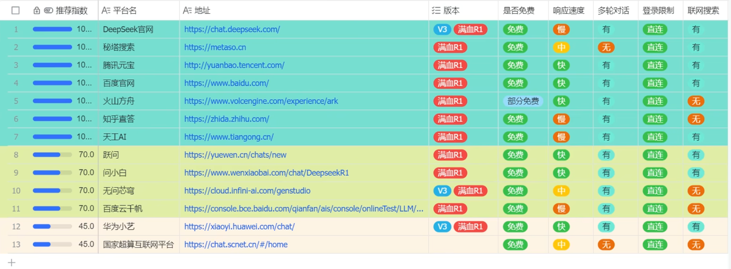Image resolution: width=731 pixels, height=269 pixels.
Task: Select the 火山方舟 platform name cell
Action: tap(139, 101)
